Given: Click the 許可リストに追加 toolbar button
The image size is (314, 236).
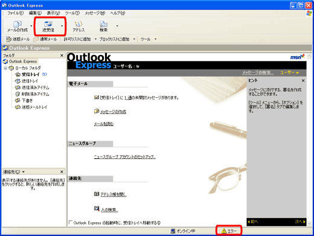Looking at the screenshot, I should [77, 39].
